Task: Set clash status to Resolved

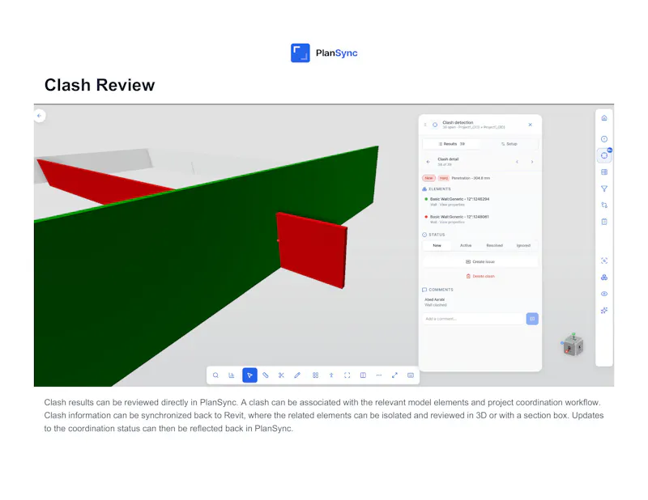Action: (x=495, y=246)
